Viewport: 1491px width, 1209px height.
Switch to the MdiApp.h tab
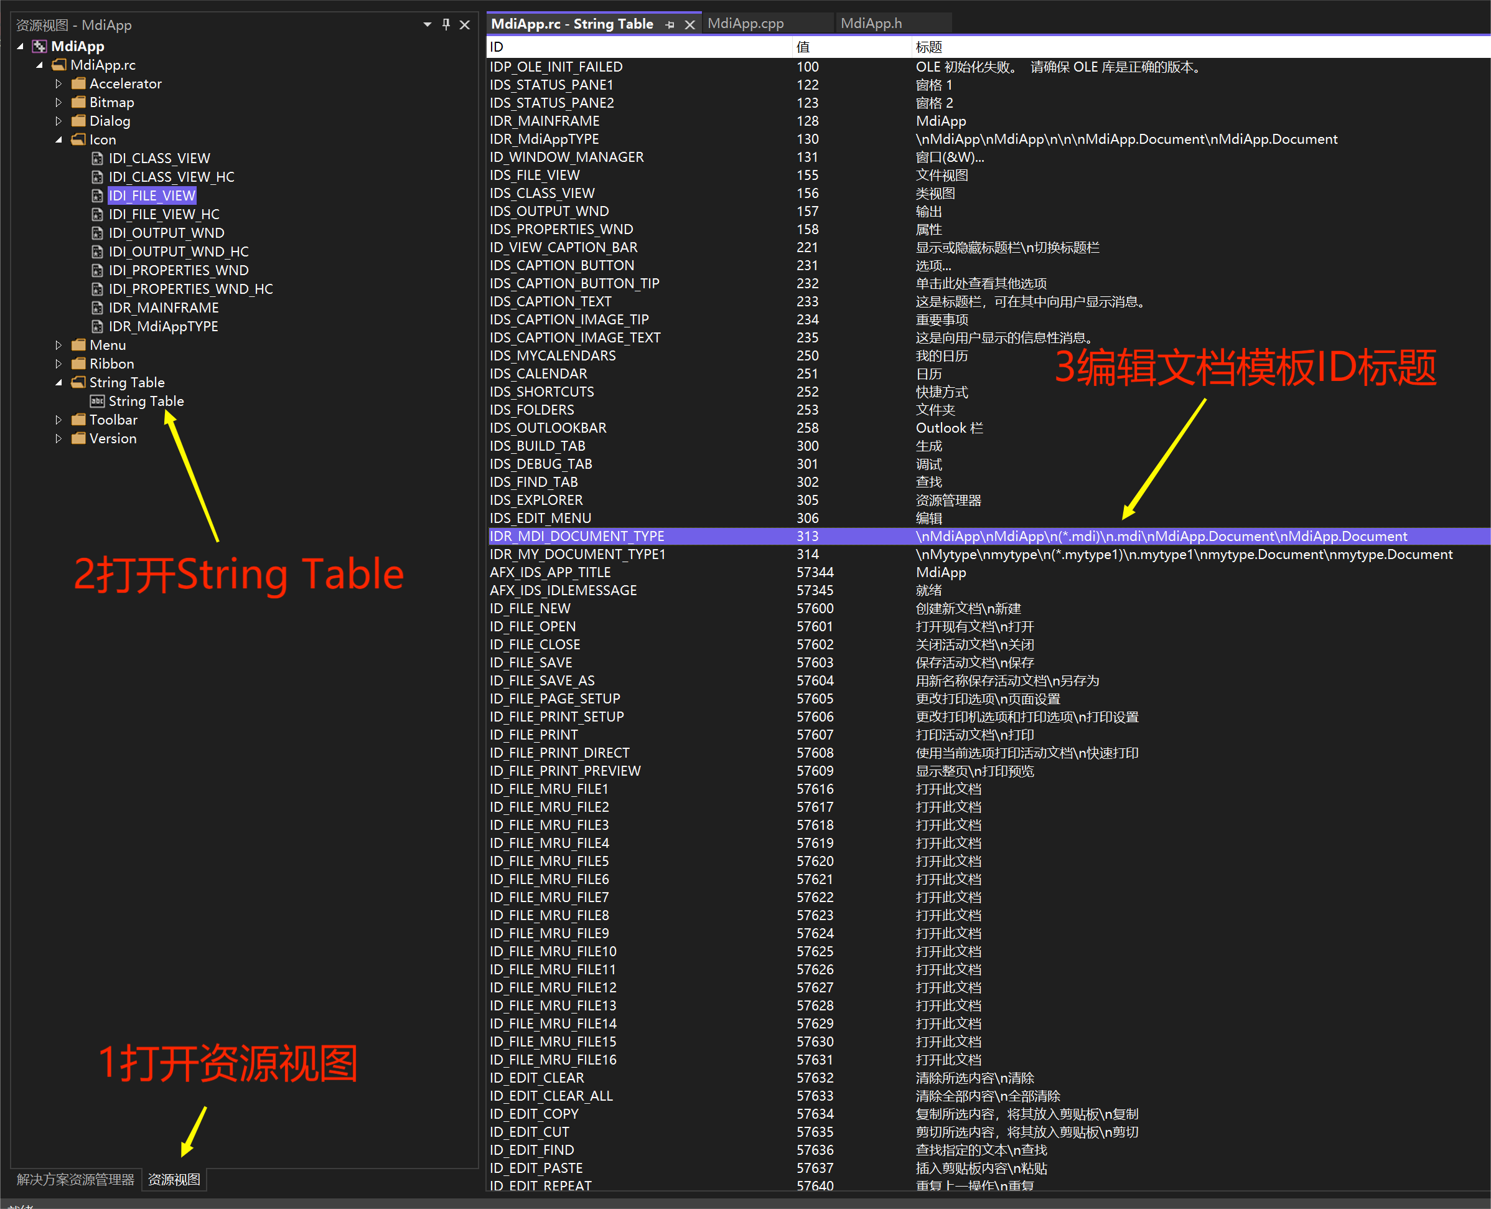(871, 23)
